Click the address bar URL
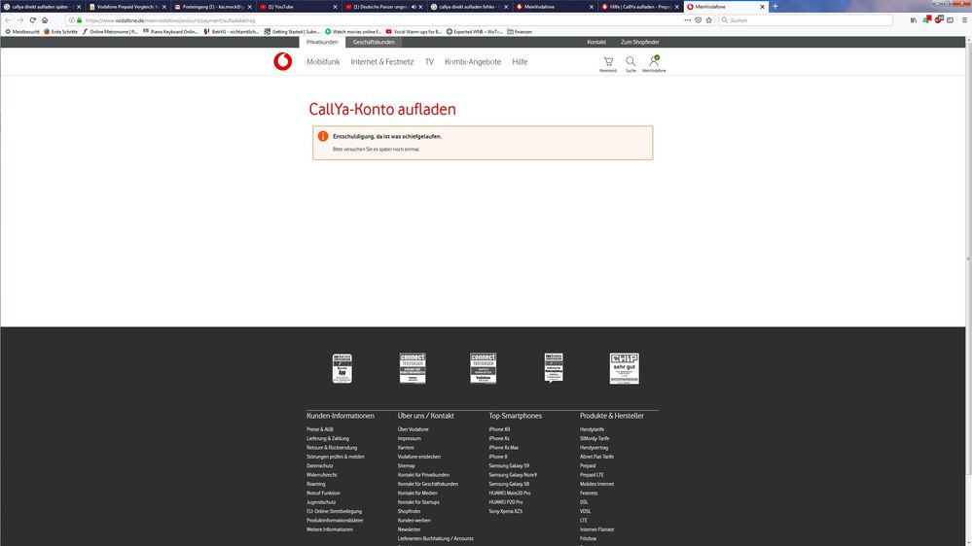Screen dimensions: 972x546 pyautogui.click(x=170, y=20)
